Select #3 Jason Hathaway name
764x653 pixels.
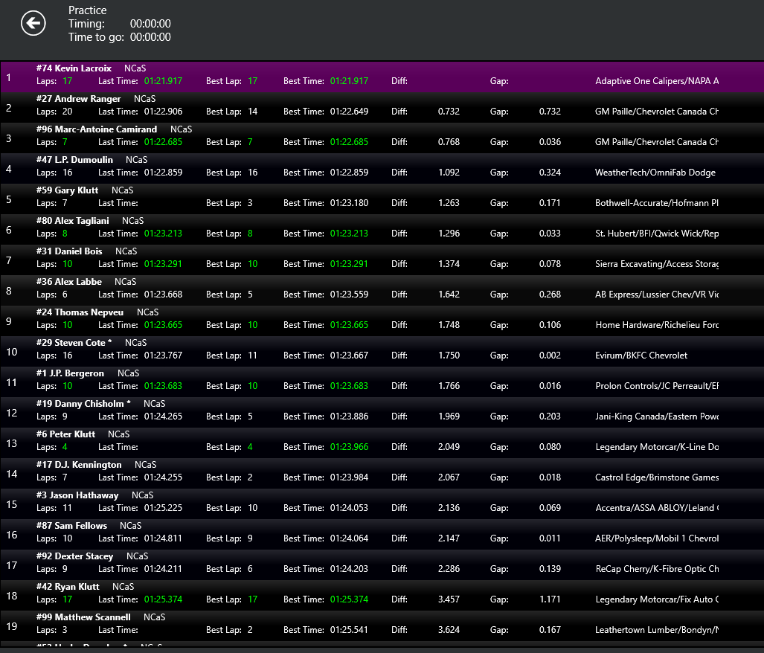[77, 495]
